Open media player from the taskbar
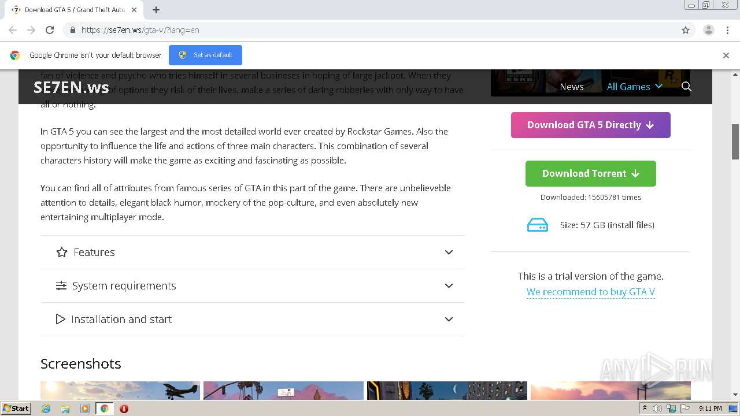Image resolution: width=740 pixels, height=416 pixels. tap(85, 408)
